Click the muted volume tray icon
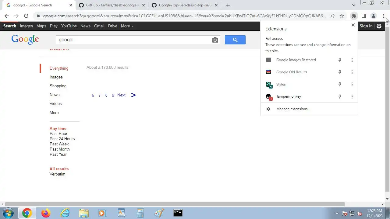 point(359,213)
